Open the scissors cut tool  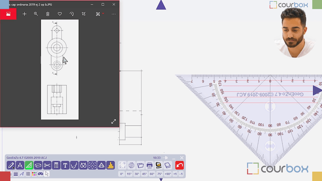(47, 165)
